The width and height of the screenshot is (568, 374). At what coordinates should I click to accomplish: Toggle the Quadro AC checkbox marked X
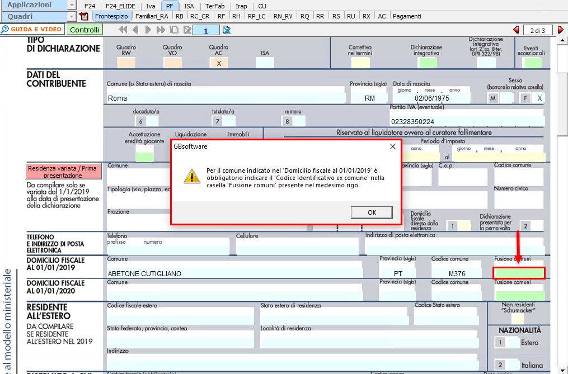(x=219, y=63)
